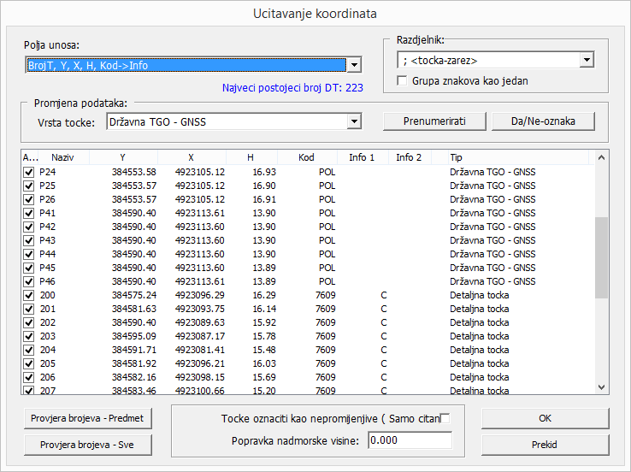
Task: Click Provjera brojeva - Sve button
Action: point(88,445)
